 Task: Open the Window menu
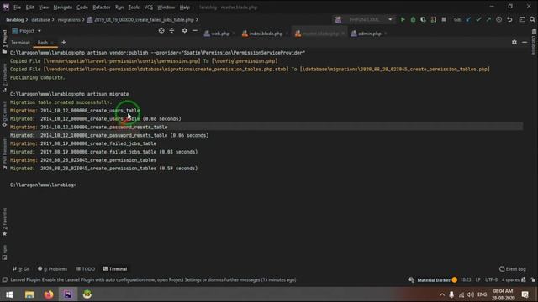166,7
